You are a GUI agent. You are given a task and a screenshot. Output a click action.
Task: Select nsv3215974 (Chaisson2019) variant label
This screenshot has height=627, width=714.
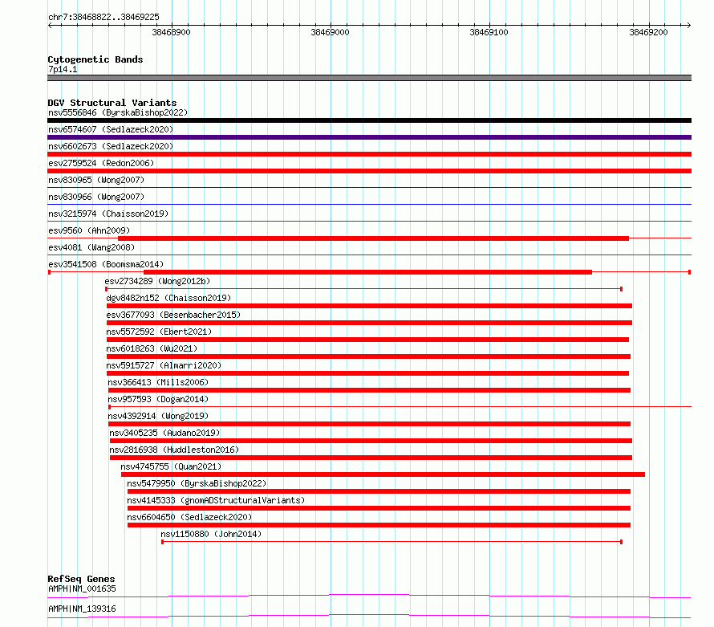click(x=108, y=214)
